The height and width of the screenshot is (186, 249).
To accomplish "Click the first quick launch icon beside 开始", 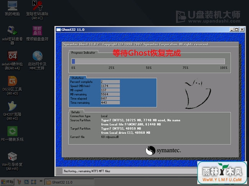I will pos(19,182).
